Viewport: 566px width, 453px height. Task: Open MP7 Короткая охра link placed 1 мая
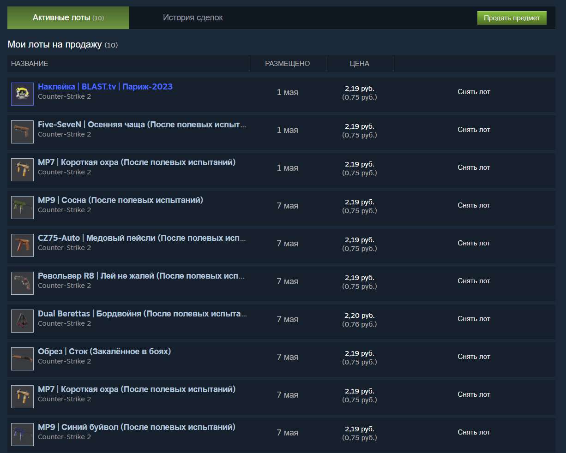137,162
